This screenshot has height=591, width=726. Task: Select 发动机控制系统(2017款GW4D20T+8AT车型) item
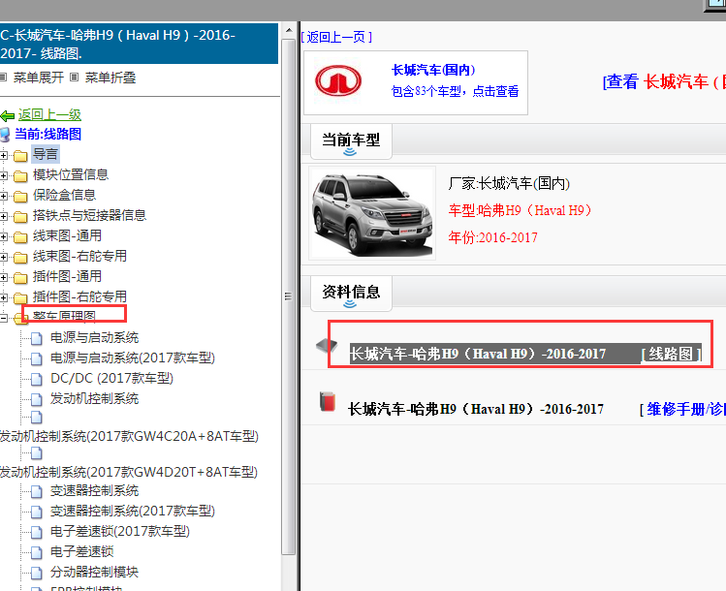point(129,472)
